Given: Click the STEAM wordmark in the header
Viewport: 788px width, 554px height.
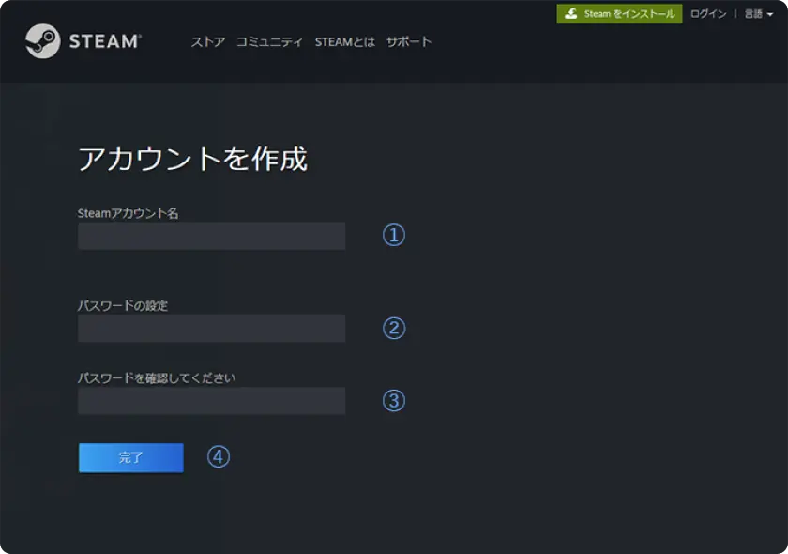Looking at the screenshot, I should click(x=105, y=41).
